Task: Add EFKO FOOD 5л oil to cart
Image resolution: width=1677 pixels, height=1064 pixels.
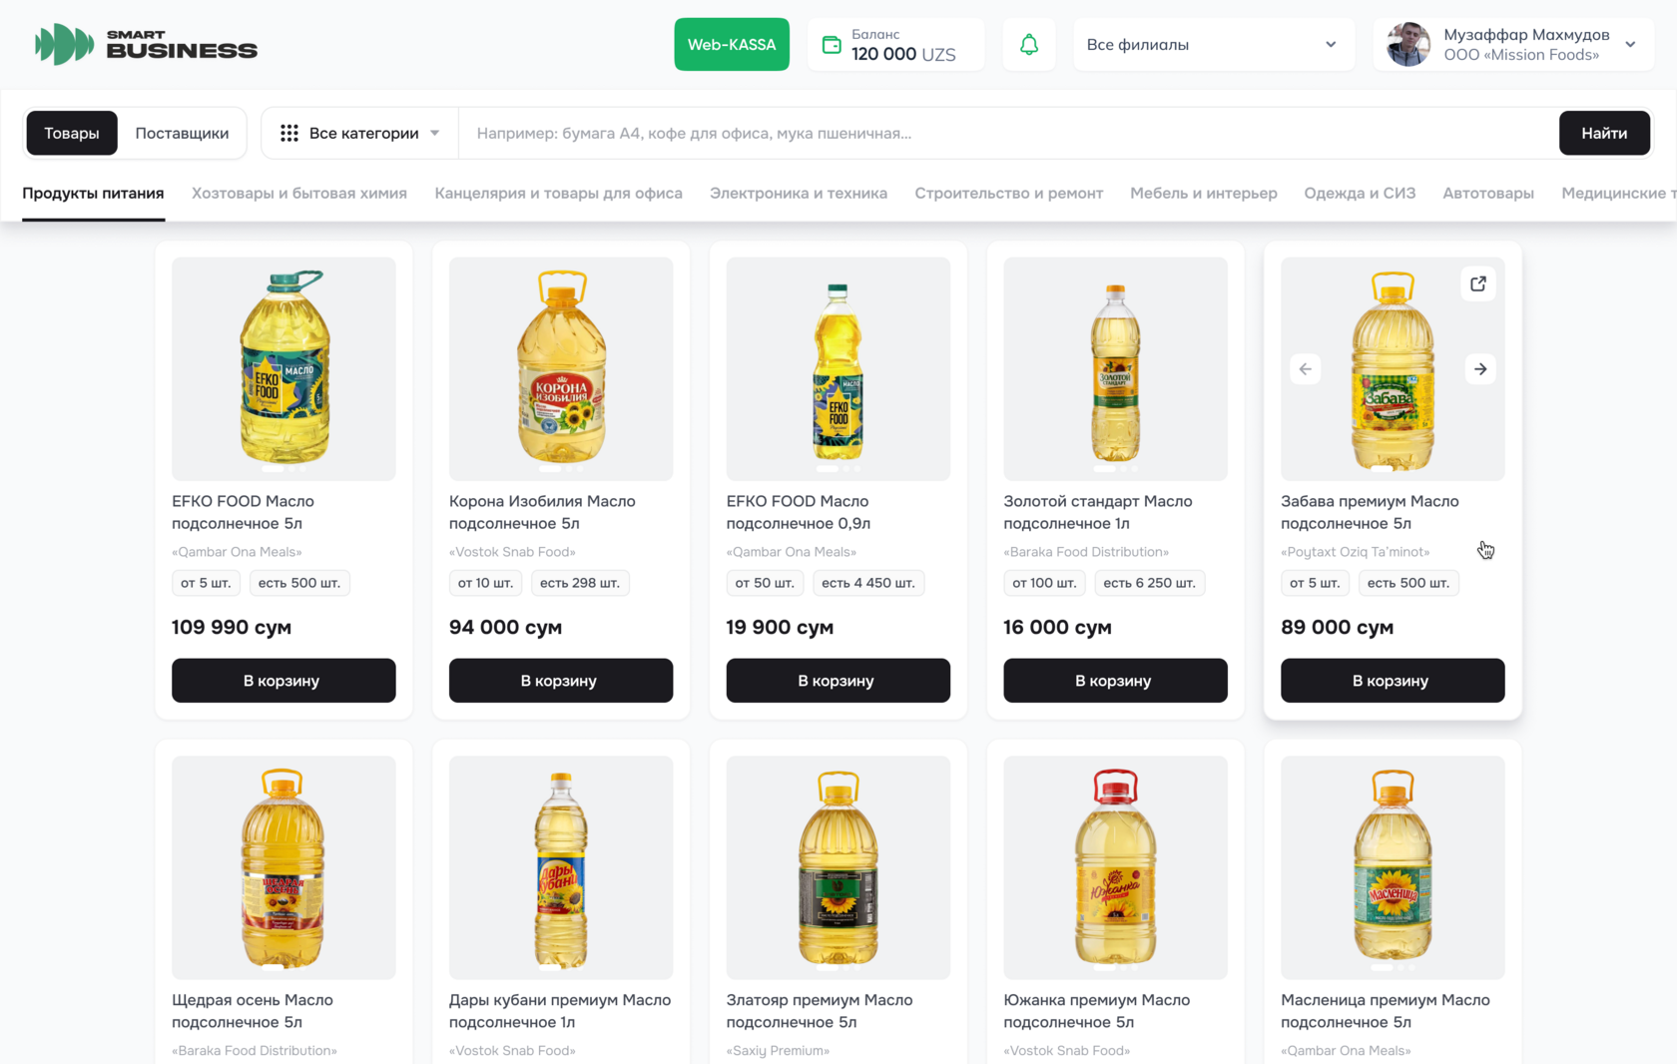Action: pyautogui.click(x=283, y=680)
